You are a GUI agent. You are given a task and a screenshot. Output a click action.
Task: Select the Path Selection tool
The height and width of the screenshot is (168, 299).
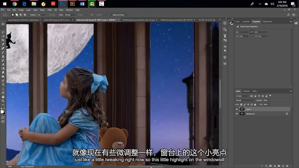[3, 89]
